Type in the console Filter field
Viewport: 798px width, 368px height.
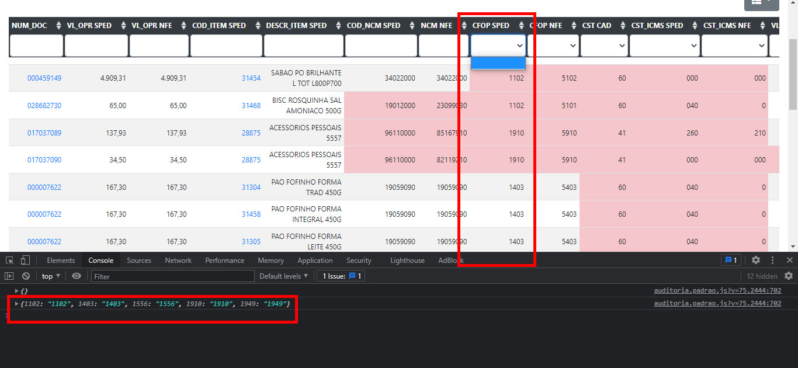point(172,276)
